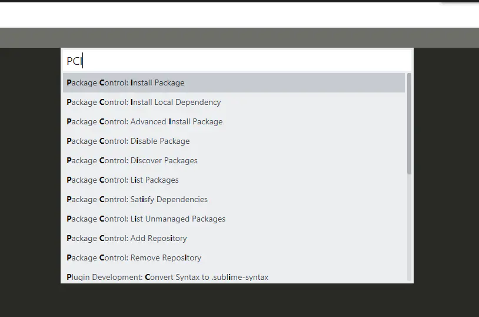Choose Package Control: Install Local Dependency

point(234,102)
